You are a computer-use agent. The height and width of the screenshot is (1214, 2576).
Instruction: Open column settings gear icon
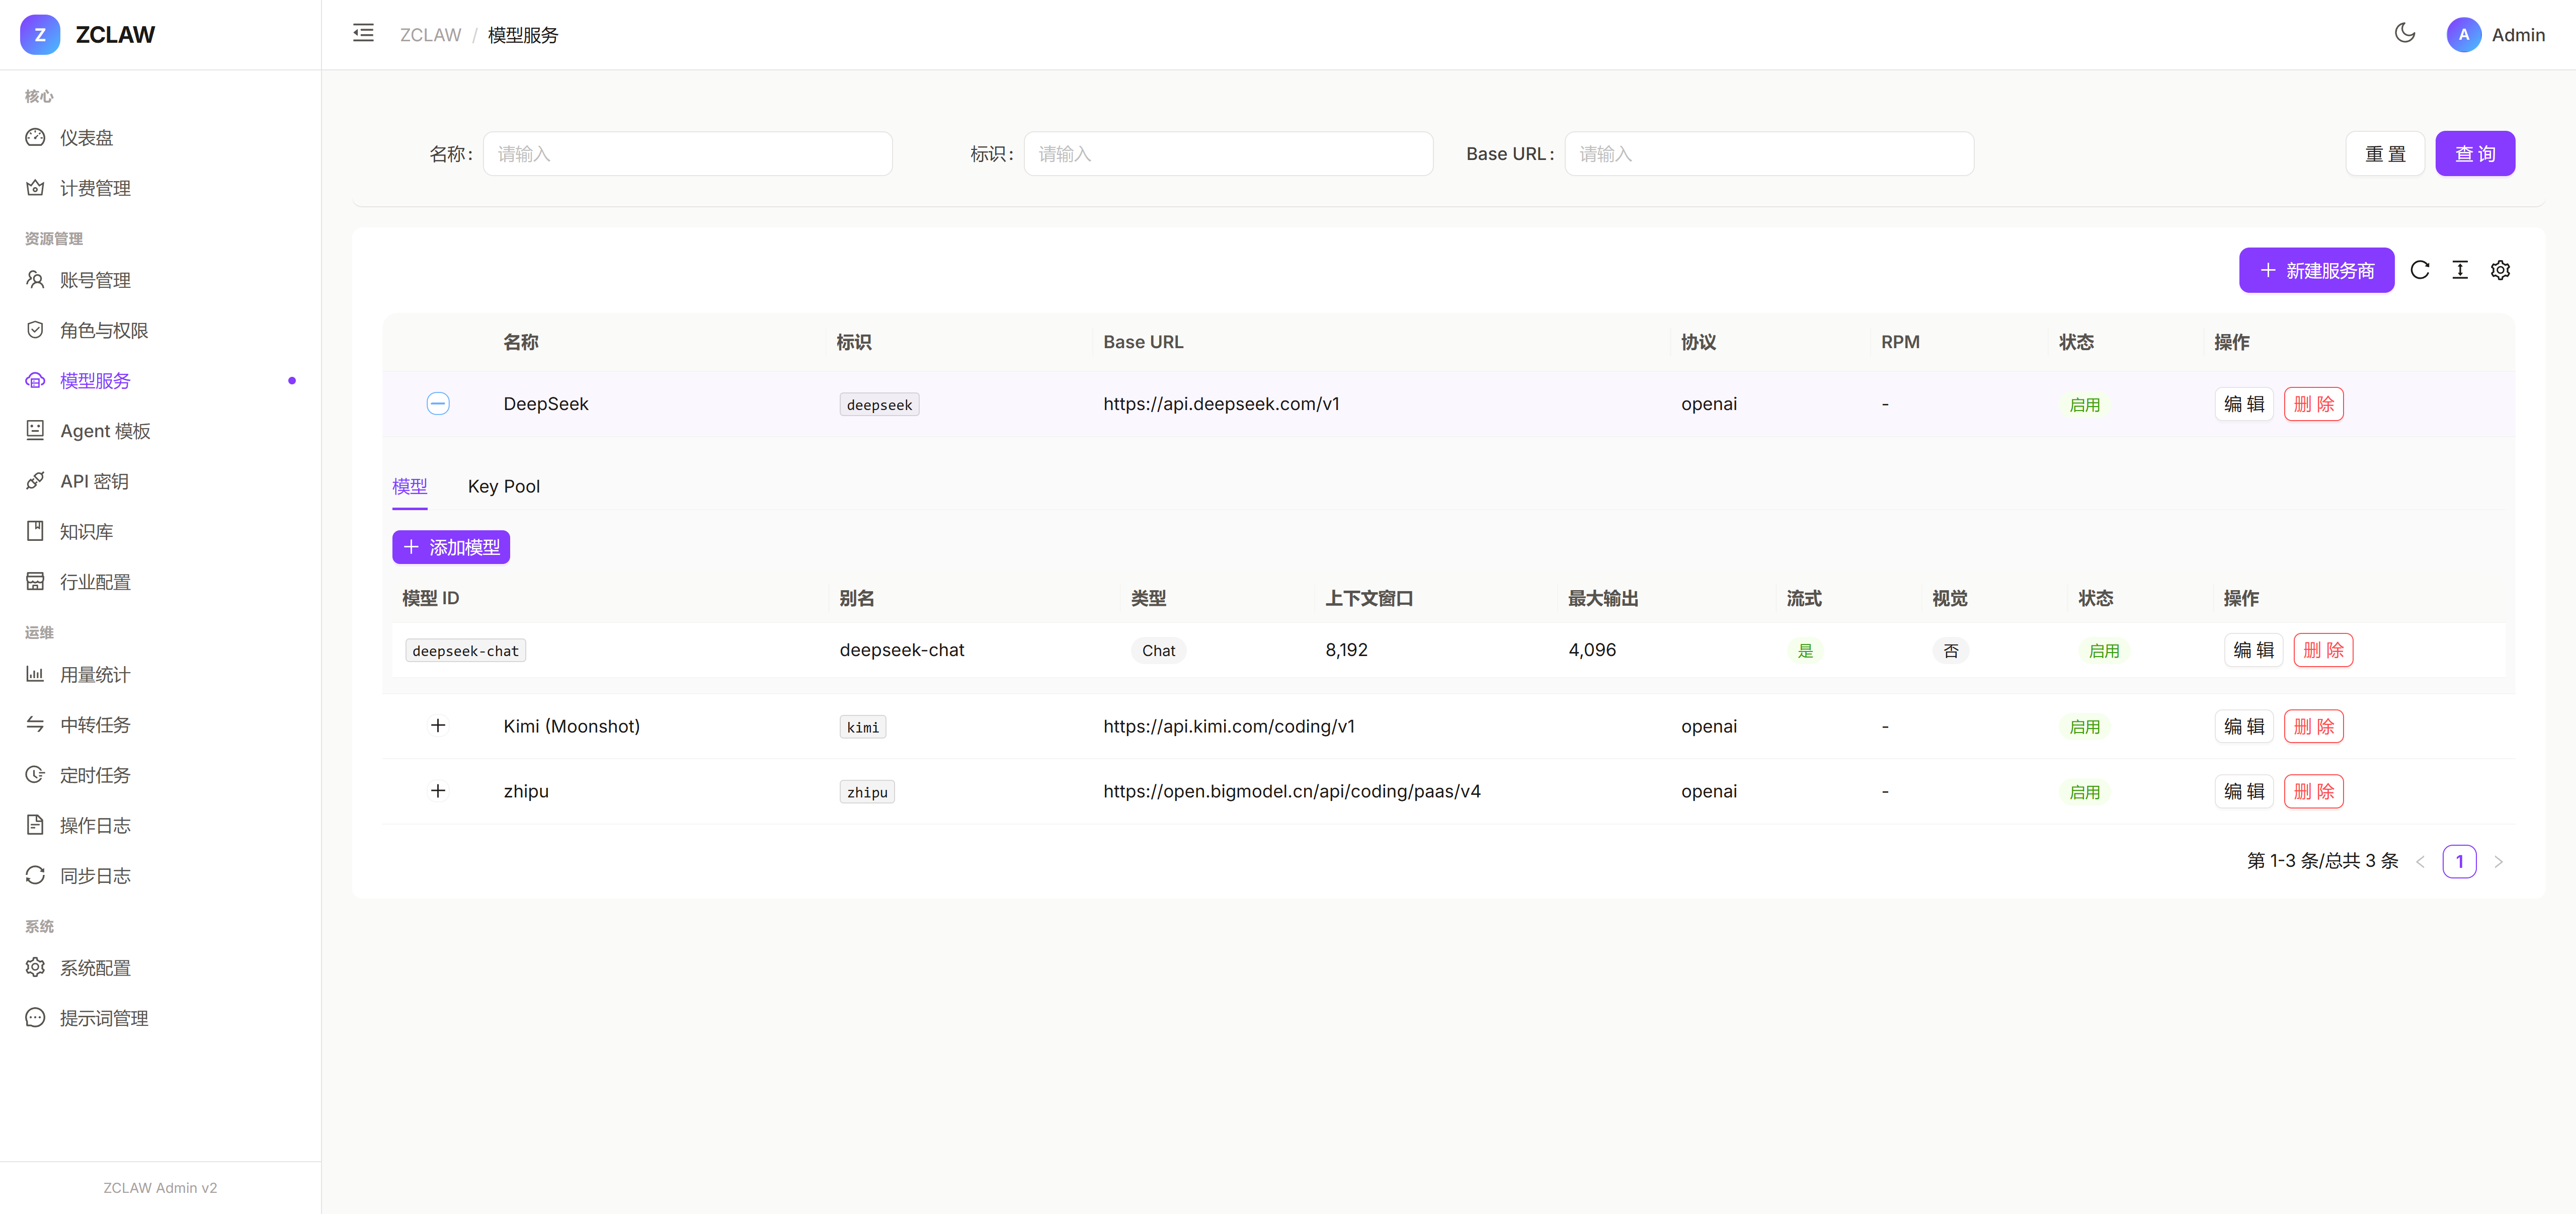pyautogui.click(x=2500, y=270)
